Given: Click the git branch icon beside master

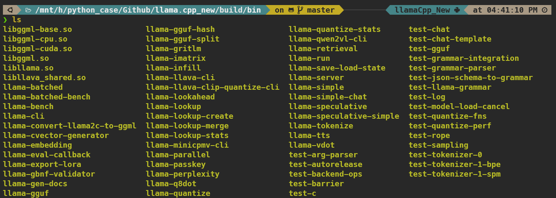Looking at the screenshot, I should pyautogui.click(x=300, y=10).
